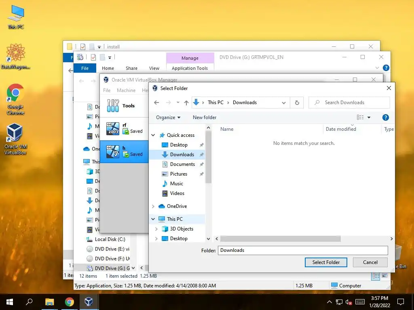Image resolution: width=414 pixels, height=310 pixels.
Task: Open Share ribbon tab in Explorer
Action: (x=131, y=68)
